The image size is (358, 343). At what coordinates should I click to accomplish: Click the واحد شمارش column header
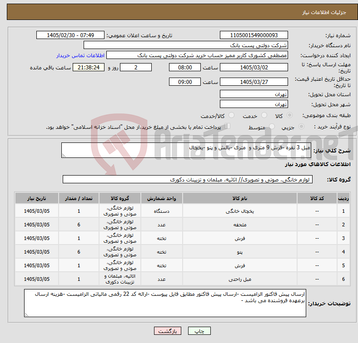pos(161,198)
